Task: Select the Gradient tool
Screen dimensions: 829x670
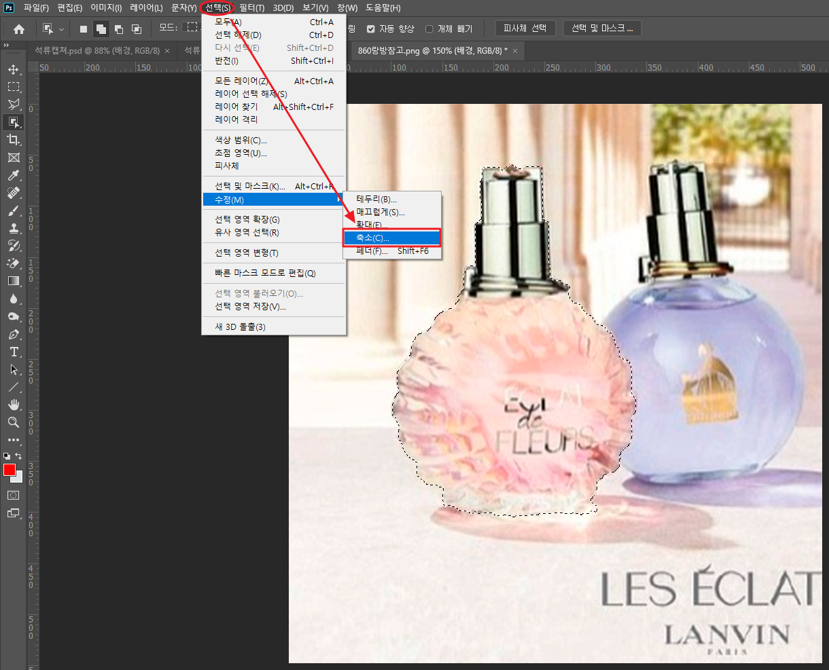Action: (x=14, y=281)
